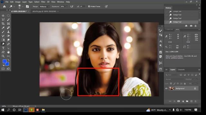The height and width of the screenshot is (115, 206).
Task: Select the Eraser tool
Action: click(8, 36)
